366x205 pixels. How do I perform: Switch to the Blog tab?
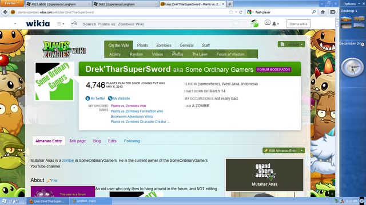tap(97, 141)
